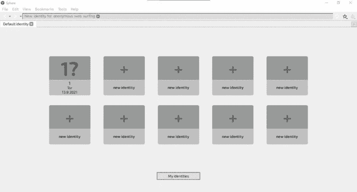Open the bookmarks star icon
This screenshot has height=192, width=357.
click(345, 17)
